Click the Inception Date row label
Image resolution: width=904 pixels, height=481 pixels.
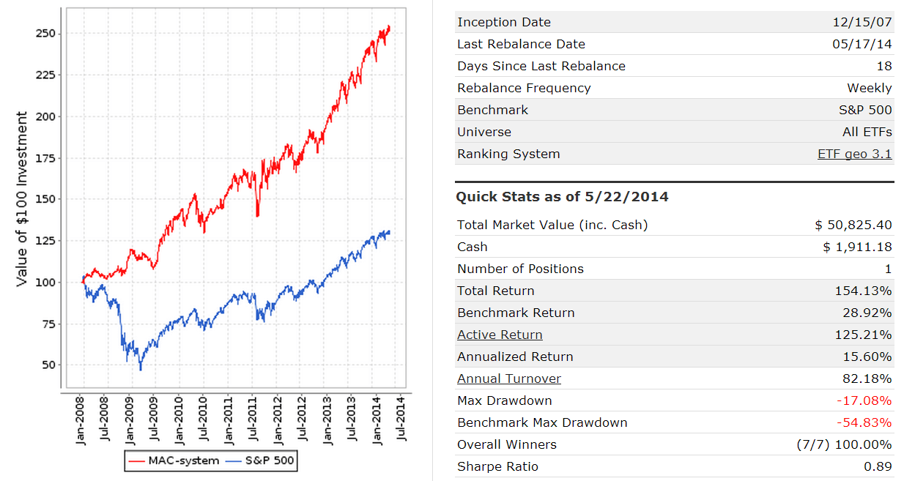click(504, 22)
